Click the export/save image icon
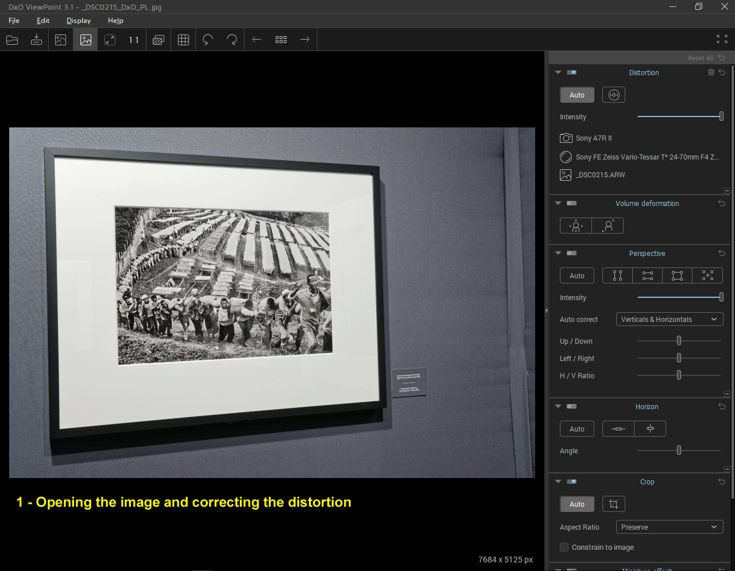Image resolution: width=735 pixels, height=571 pixels. click(36, 40)
